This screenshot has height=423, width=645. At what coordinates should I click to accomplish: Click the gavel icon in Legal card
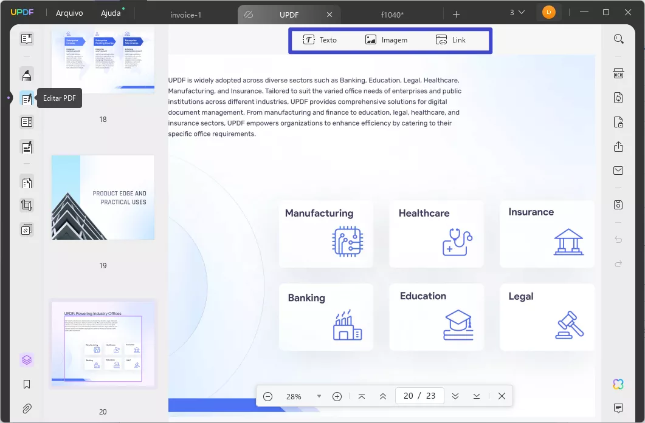tap(569, 325)
